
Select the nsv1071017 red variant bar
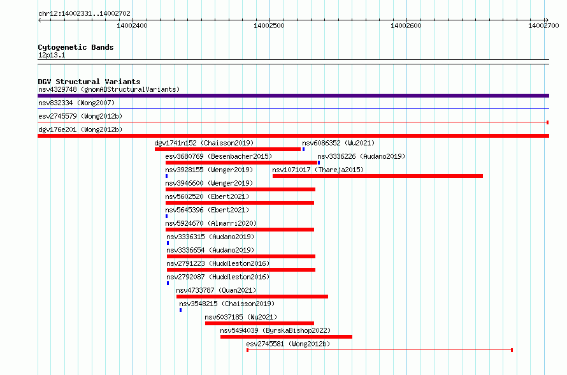[x=378, y=176]
